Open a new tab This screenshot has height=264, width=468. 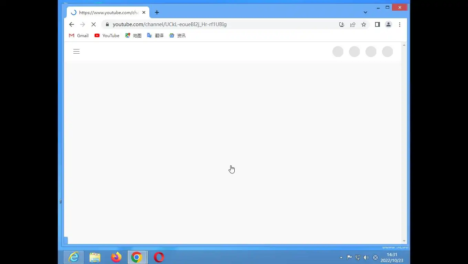pyautogui.click(x=157, y=12)
